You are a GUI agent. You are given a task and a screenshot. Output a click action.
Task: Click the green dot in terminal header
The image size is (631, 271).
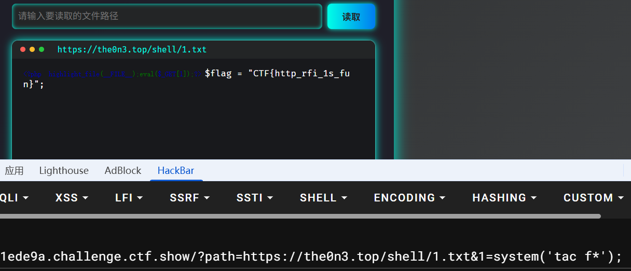42,49
